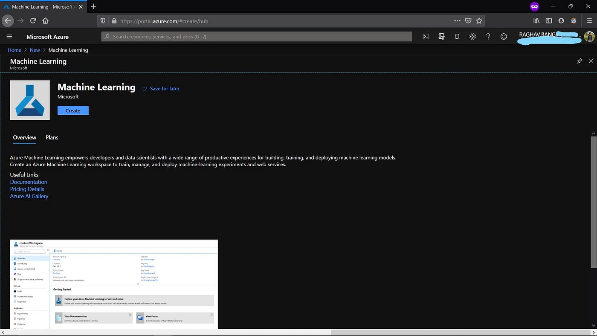
Task: Toggle the browser sidebar view
Action: click(x=549, y=20)
